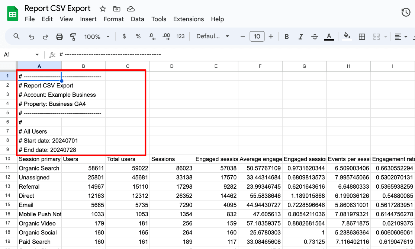Undo the last action
415x249 pixels.
pyautogui.click(x=31, y=36)
